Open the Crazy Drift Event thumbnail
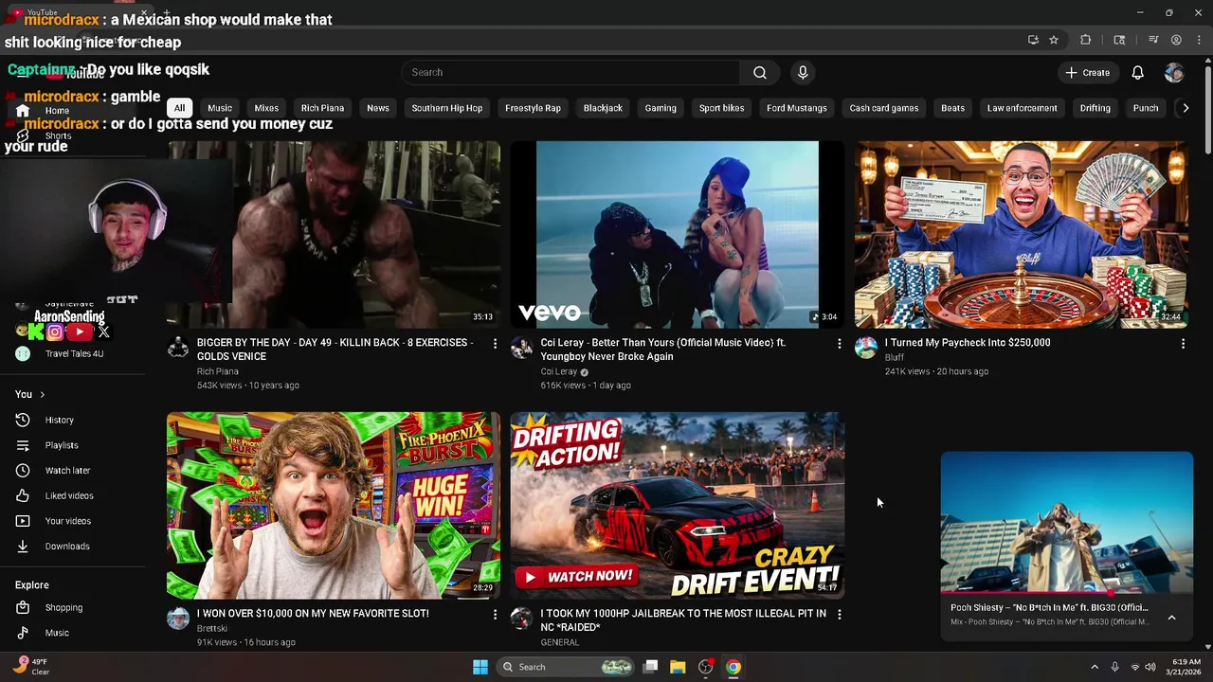Screen dimensions: 1213x682 coord(678,505)
